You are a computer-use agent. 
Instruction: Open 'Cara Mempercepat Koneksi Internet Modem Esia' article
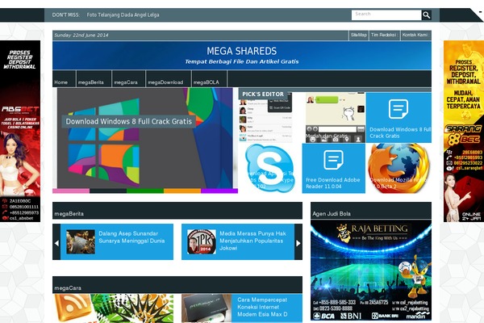point(262,307)
